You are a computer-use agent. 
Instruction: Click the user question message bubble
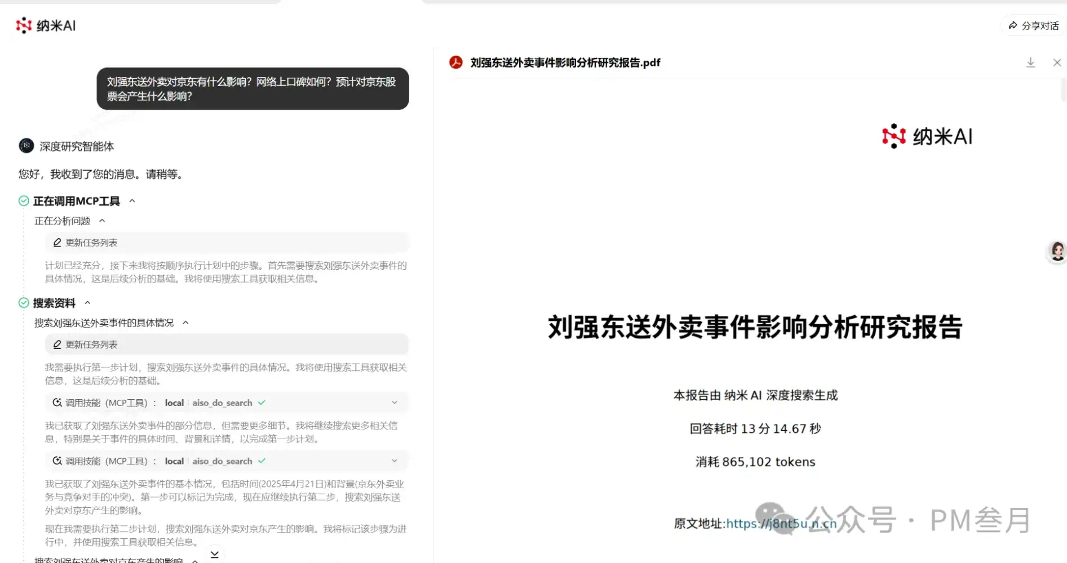[253, 89]
